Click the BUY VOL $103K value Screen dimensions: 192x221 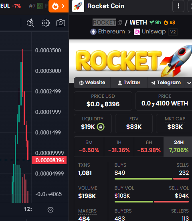click(x=122, y=196)
